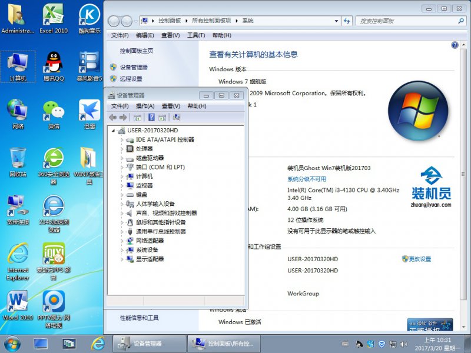Open 文件(F) menu in Device Manager
Viewport: 471px width, 353px height.
click(120, 106)
